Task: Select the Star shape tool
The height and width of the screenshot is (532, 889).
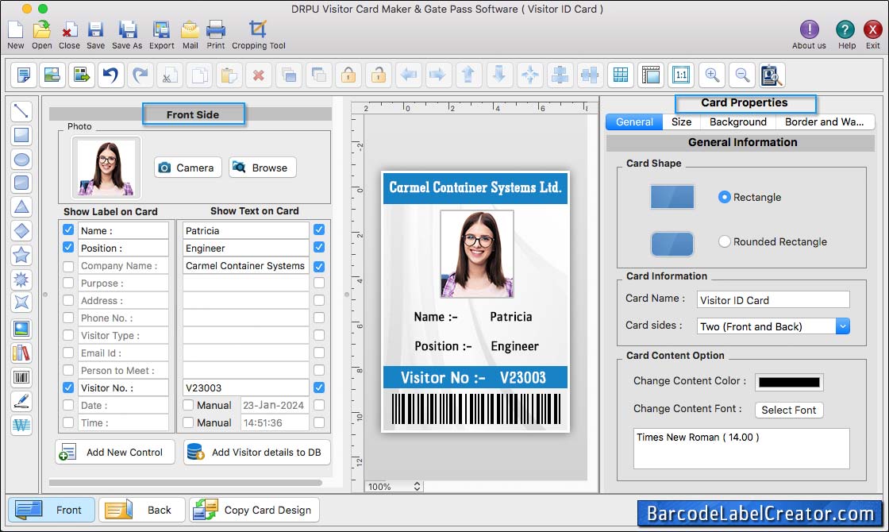Action: 21,255
